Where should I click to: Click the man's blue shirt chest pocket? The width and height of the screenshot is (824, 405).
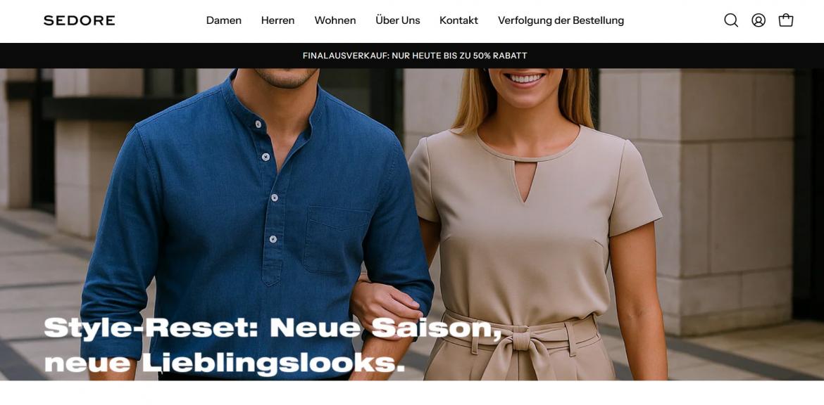tap(337, 240)
